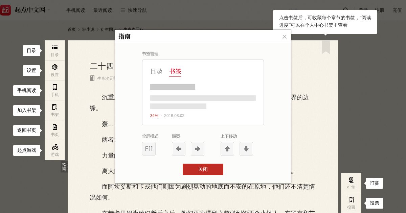
Task: Open the 设置 gear icon in sidebar
Action: coord(55,70)
